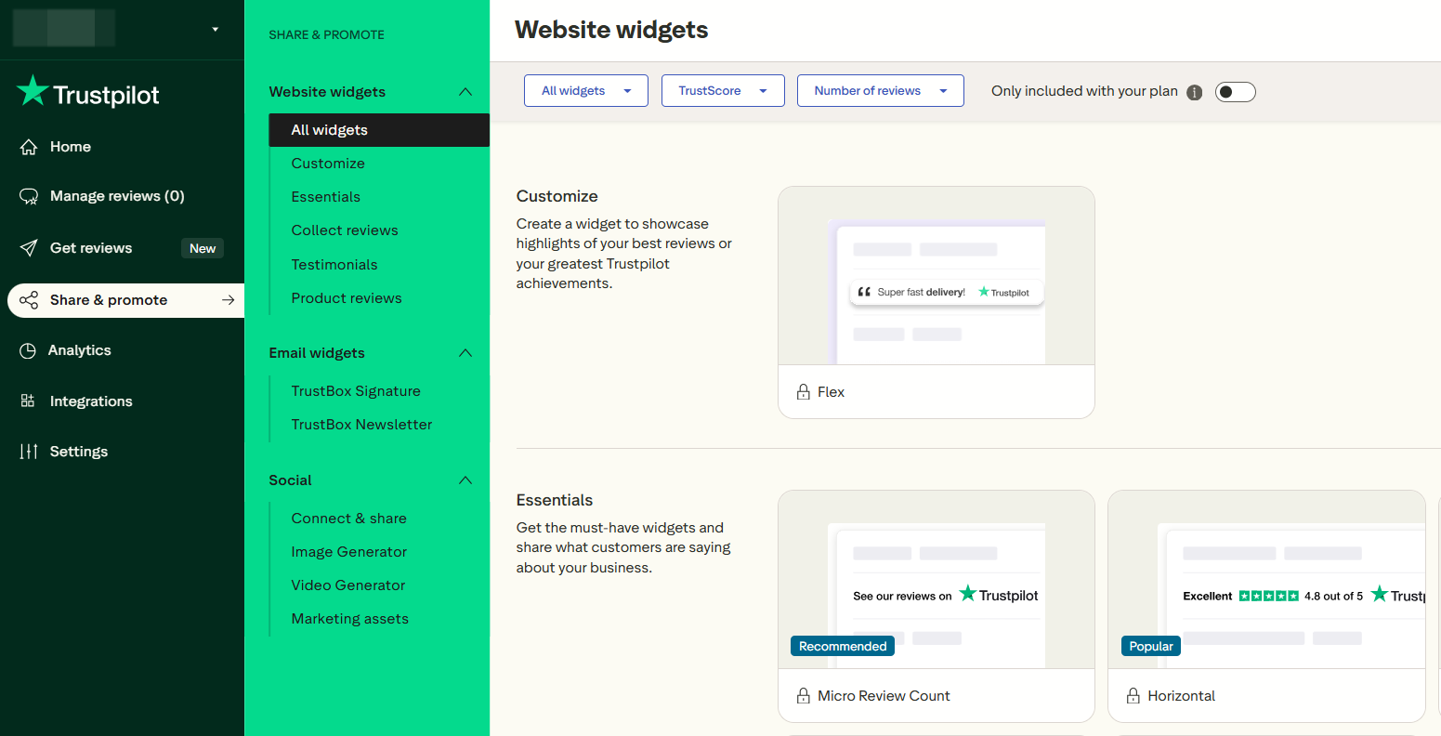Viewport: 1441px width, 736px height.
Task: Click the Essentials section heading
Action: coord(555,500)
